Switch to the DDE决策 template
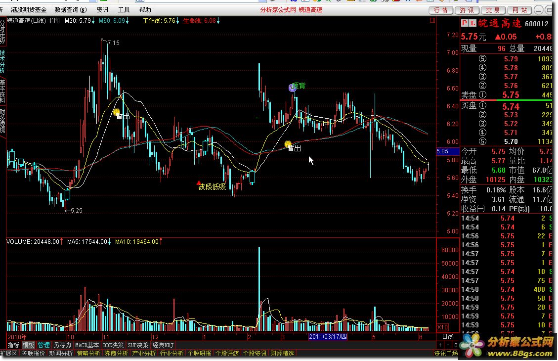Image resolution: width=558 pixels, height=361 pixels. point(113,345)
